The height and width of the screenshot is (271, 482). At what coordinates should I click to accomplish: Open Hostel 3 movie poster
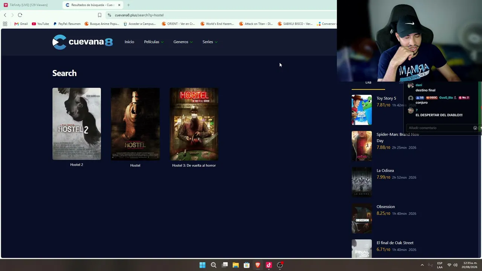(194, 124)
